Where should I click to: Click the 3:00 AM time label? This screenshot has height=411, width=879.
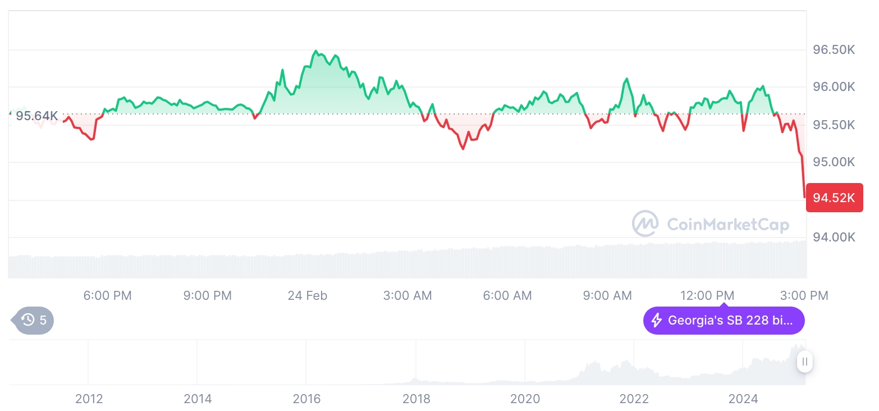(408, 295)
